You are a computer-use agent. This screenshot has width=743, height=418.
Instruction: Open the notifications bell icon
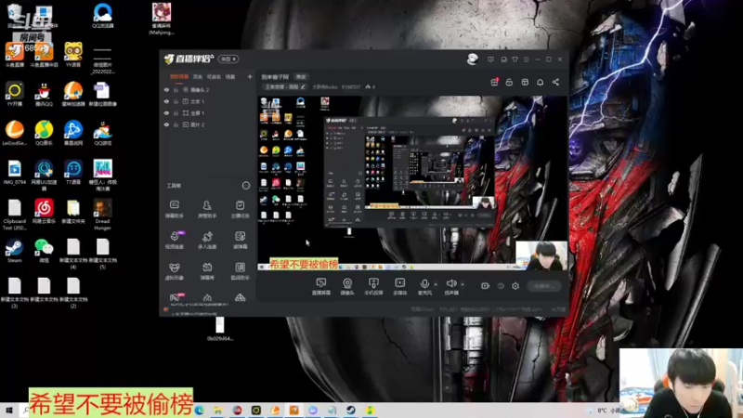pyautogui.click(x=541, y=82)
